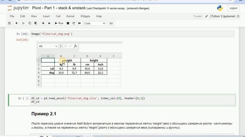Copy selected cells icon
Image resolution: width=245 pixels, height=137 pixels.
point(30,23)
